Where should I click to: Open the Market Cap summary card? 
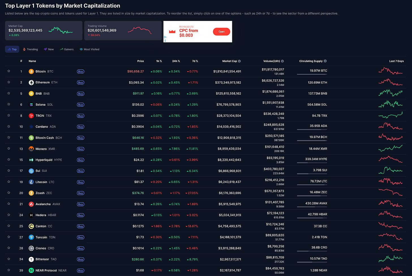click(44, 31)
